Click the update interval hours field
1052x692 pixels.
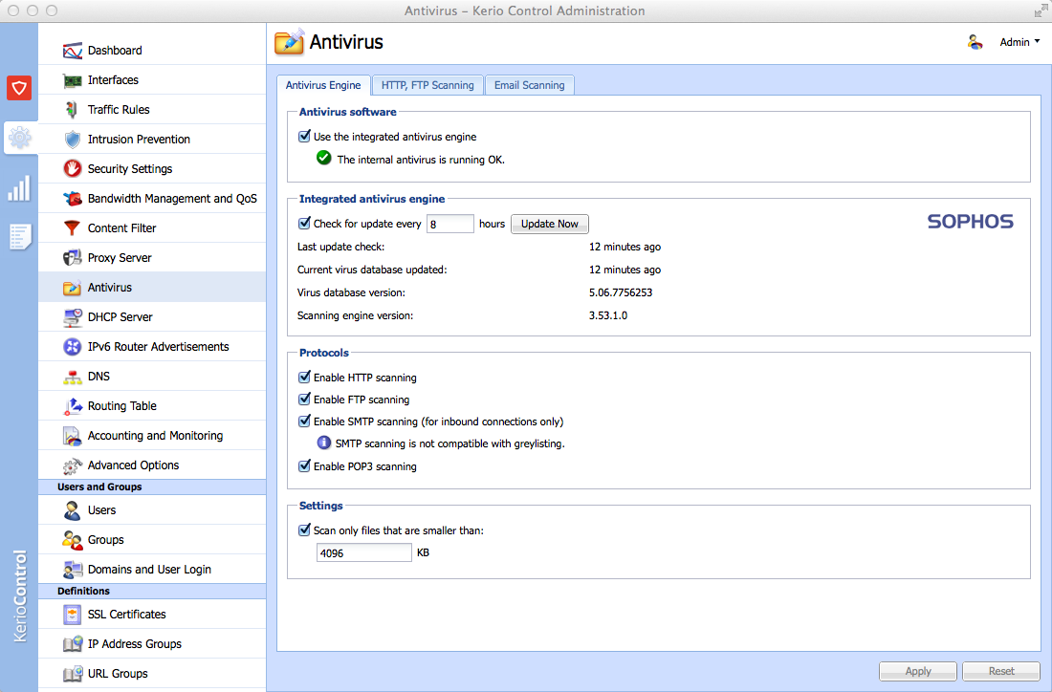[450, 224]
